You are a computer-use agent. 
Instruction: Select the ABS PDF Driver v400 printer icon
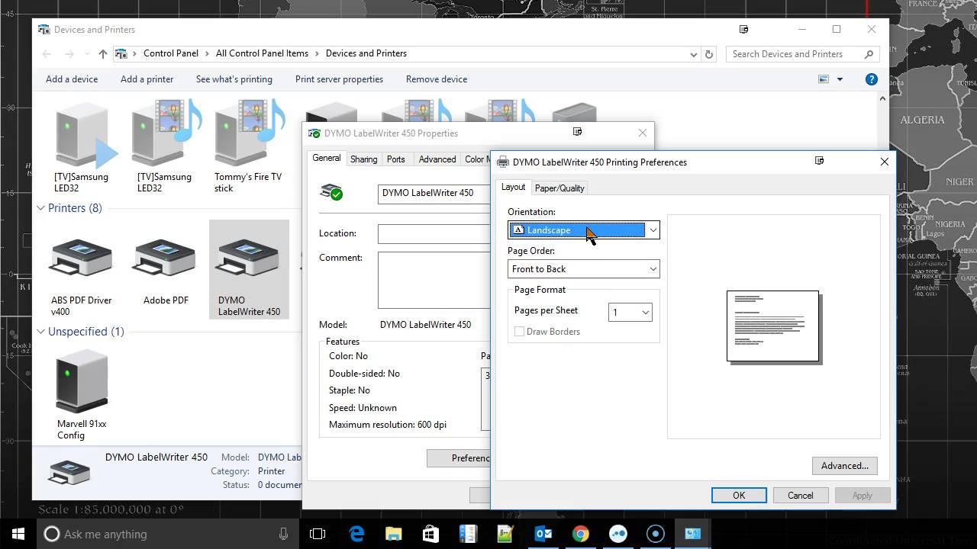81,259
